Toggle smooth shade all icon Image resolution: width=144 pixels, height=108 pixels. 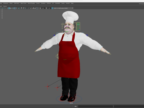click(9, 8)
